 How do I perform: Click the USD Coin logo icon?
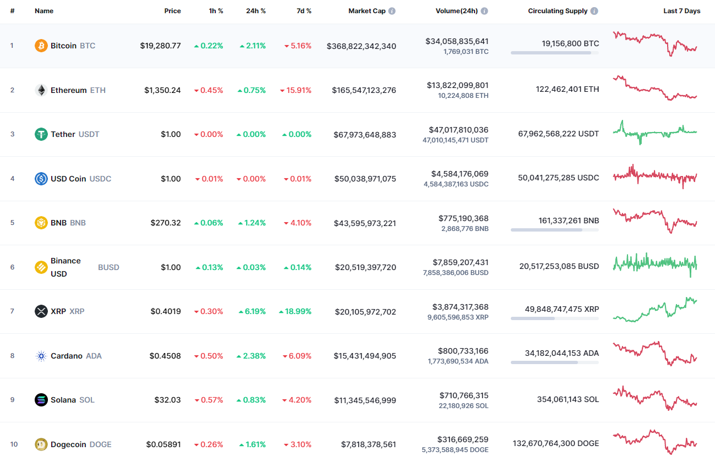tap(41, 178)
